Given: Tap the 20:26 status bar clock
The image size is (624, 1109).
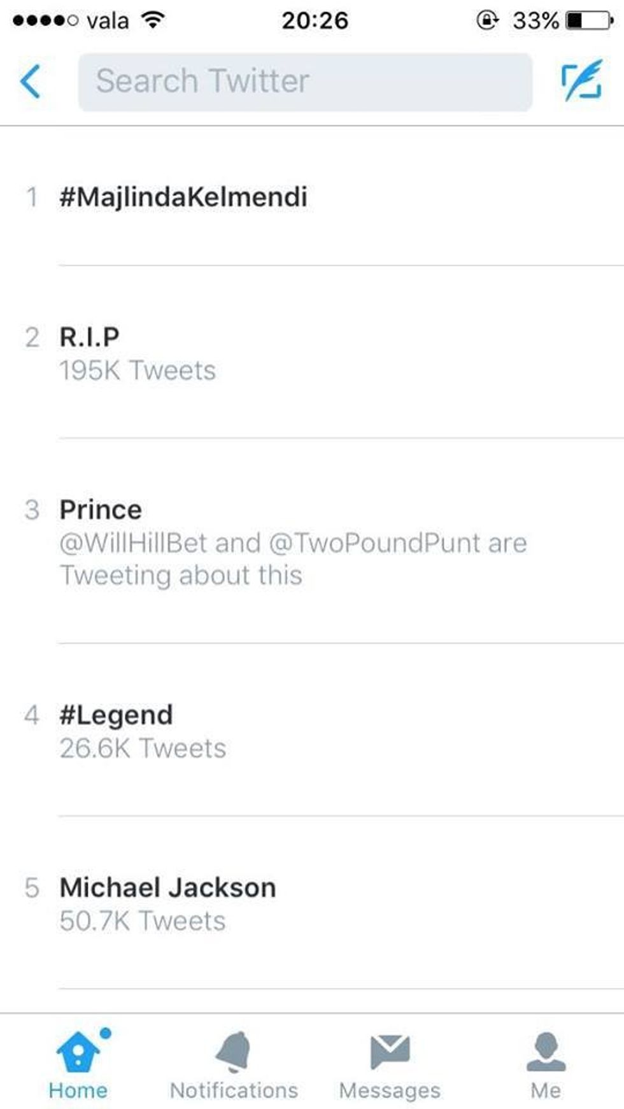Looking at the screenshot, I should (315, 20).
